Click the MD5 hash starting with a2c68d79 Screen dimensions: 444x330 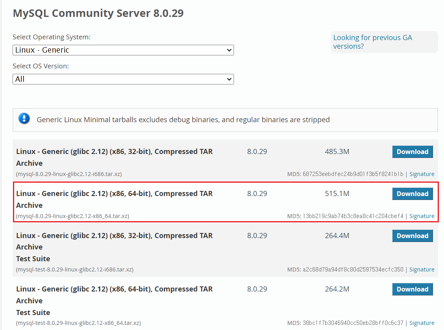[353, 269]
